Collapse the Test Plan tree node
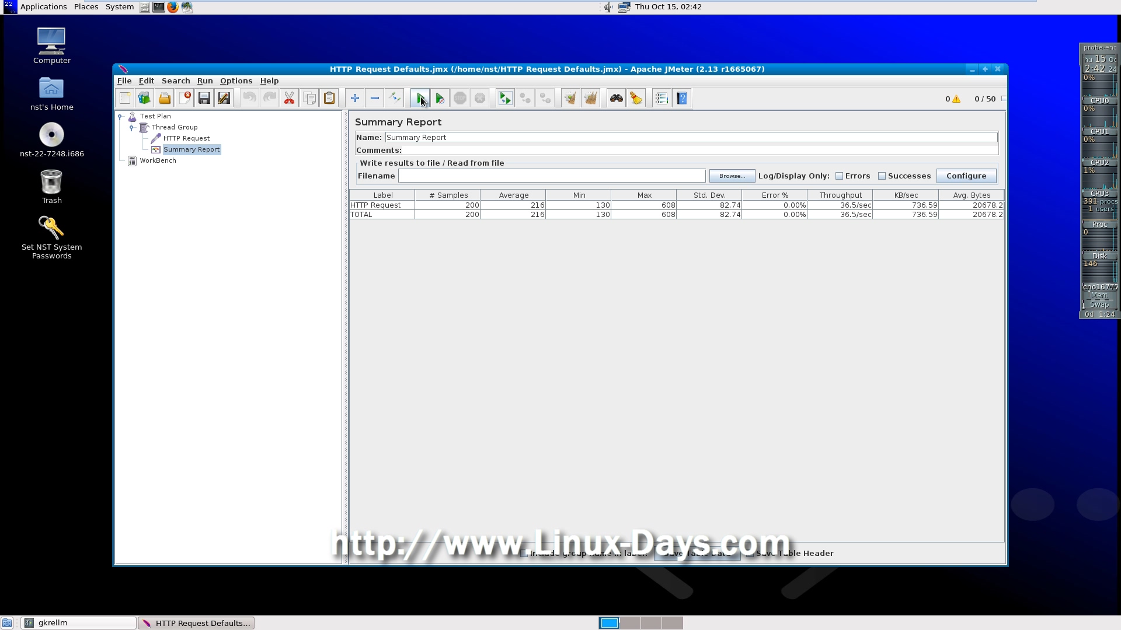The width and height of the screenshot is (1121, 630). point(120,117)
